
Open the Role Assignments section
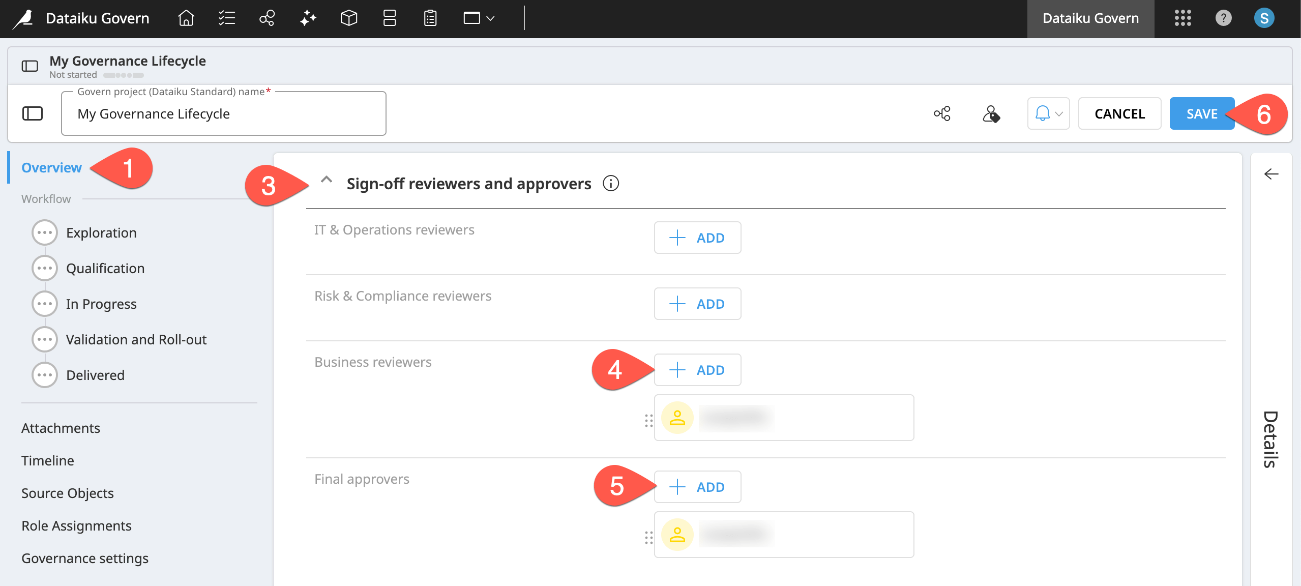76,525
